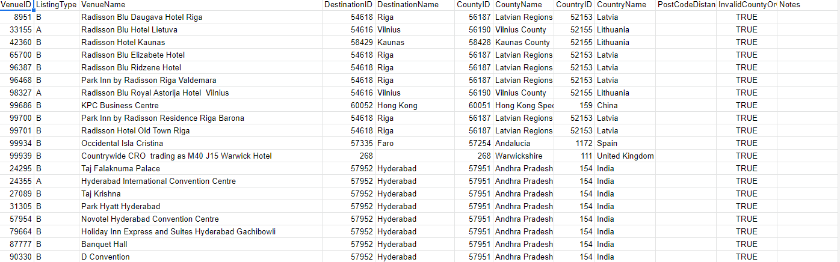The width and height of the screenshot is (840, 262).
Task: Select Radisson Blu Daugava Hotel Riga cell
Action: pos(201,17)
